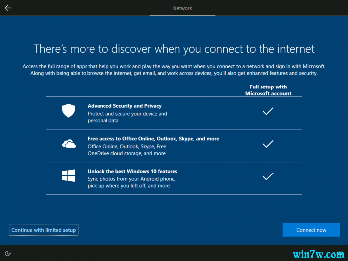This screenshot has height=261, width=348.
Task: Click 'Protect and secure your device' description
Action: pos(127,117)
